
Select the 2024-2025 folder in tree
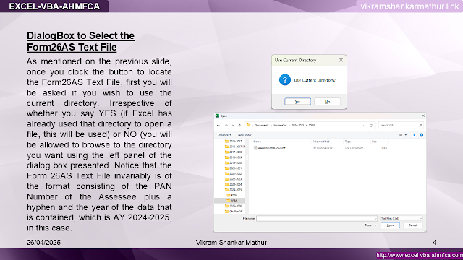coord(233,190)
